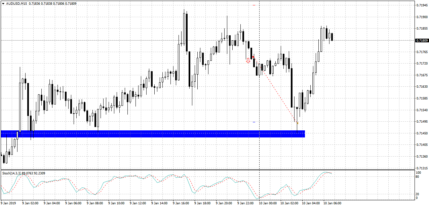Click the 0.71585 price level label
The image size is (429, 207).
(422, 98)
